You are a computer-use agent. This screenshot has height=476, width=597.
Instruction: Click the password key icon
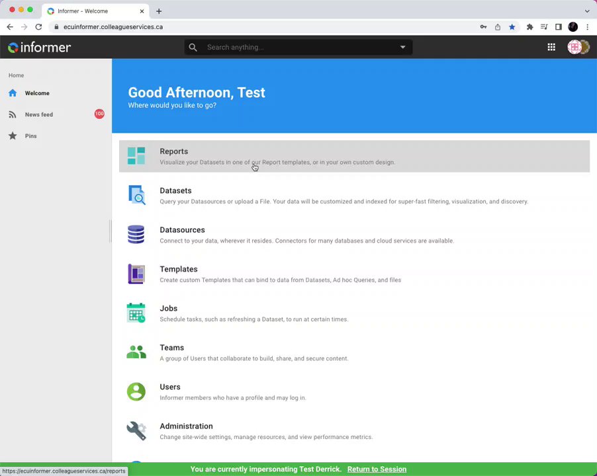tap(483, 27)
